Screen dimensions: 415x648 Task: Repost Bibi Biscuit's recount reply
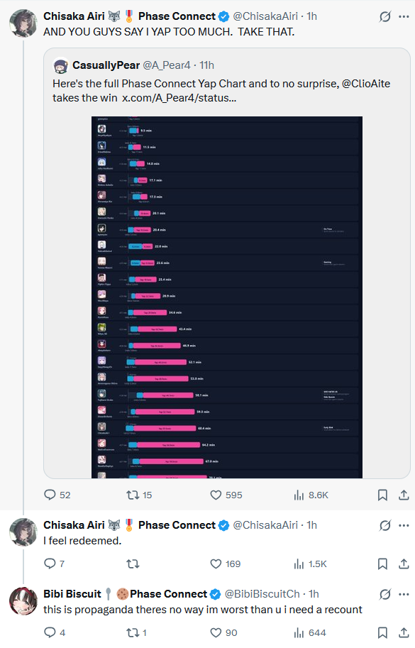[x=136, y=632]
